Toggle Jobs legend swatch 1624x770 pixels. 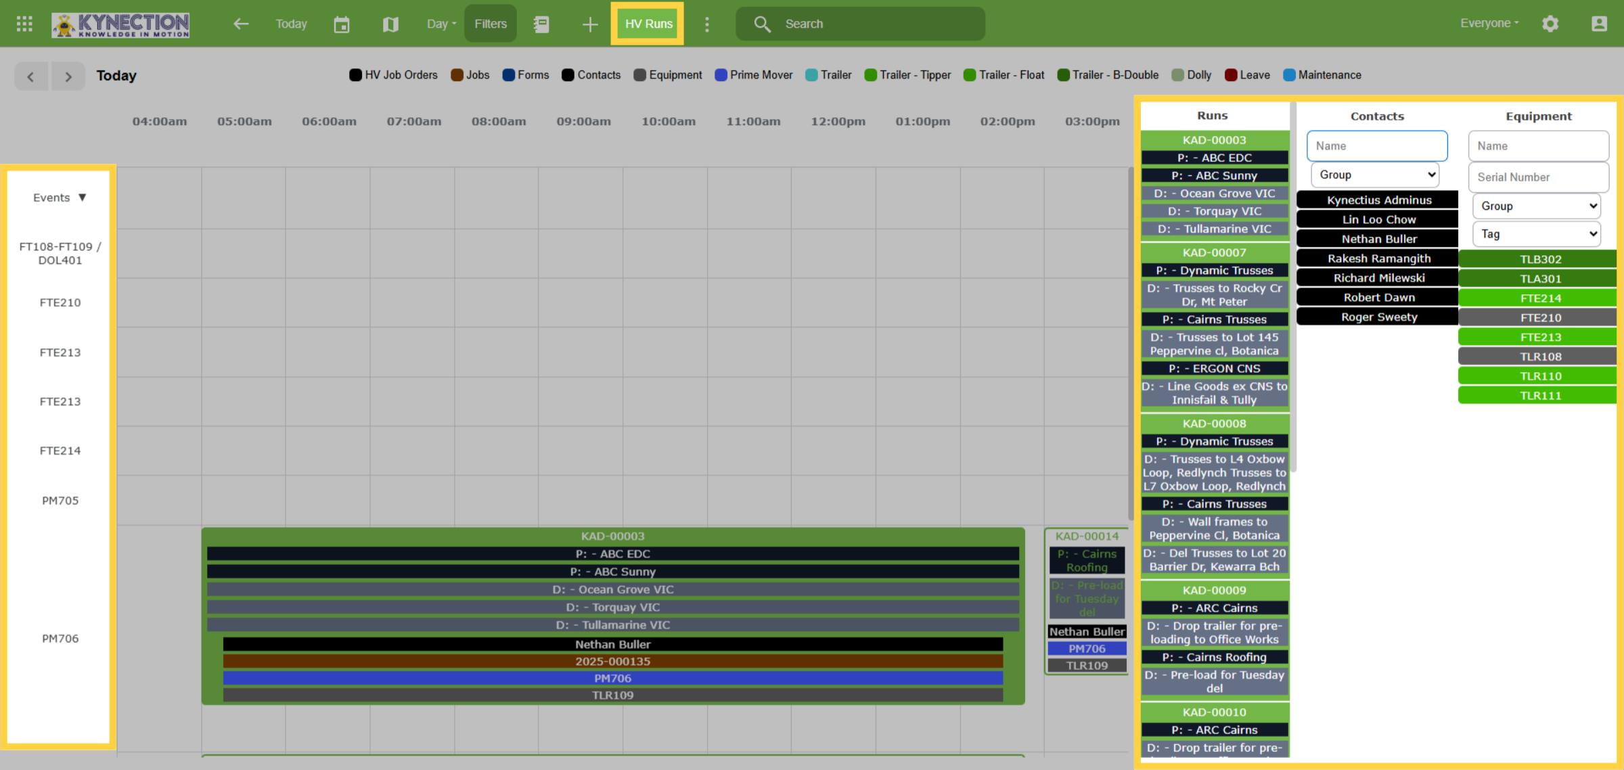pos(457,75)
